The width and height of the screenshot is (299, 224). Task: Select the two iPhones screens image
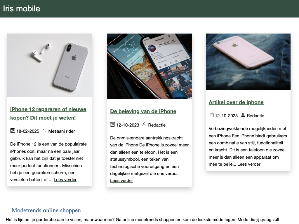[x=149, y=66]
